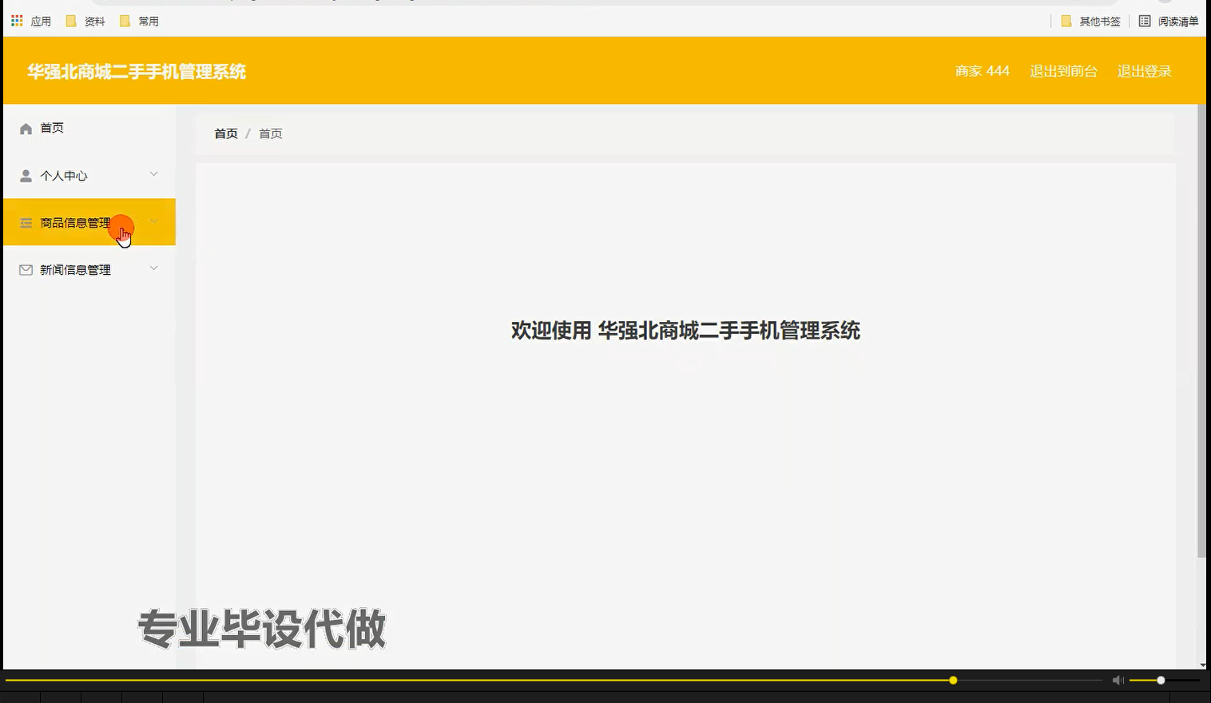Click the 其他书签 folder icon
The image size is (1211, 703).
(x=1066, y=21)
